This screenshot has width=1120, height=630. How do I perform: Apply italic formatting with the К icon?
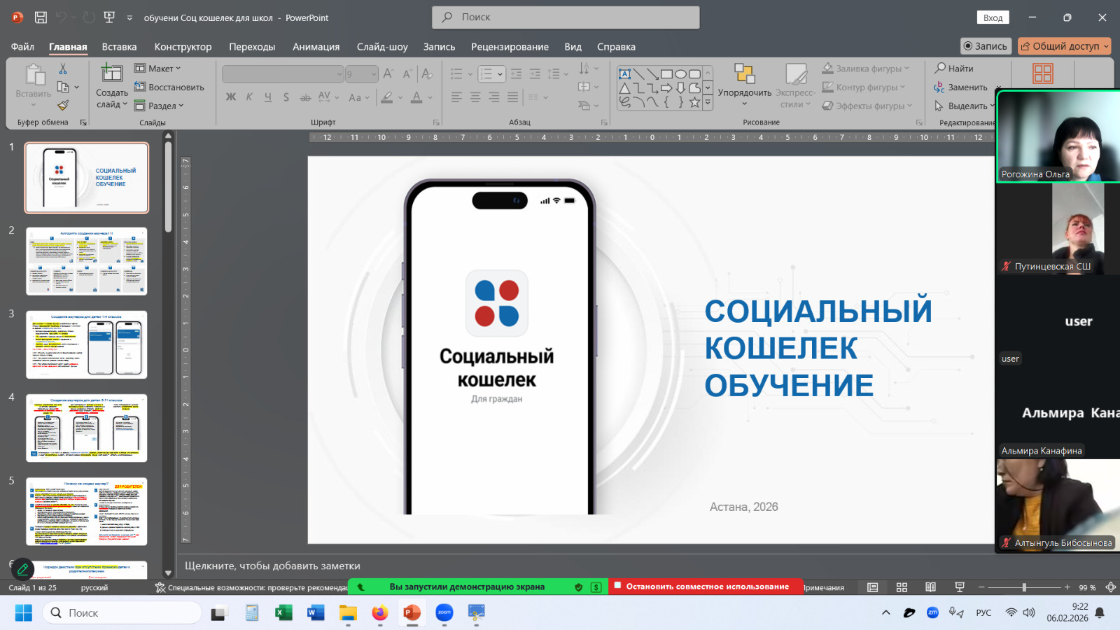click(x=248, y=97)
